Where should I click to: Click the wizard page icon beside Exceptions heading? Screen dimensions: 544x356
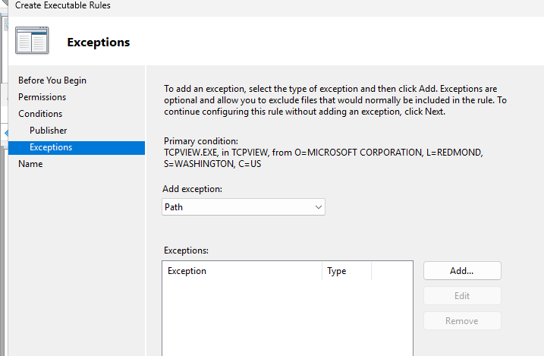coord(32,42)
